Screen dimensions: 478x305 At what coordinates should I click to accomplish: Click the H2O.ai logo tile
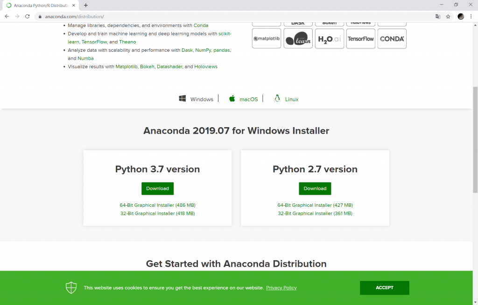pos(330,39)
